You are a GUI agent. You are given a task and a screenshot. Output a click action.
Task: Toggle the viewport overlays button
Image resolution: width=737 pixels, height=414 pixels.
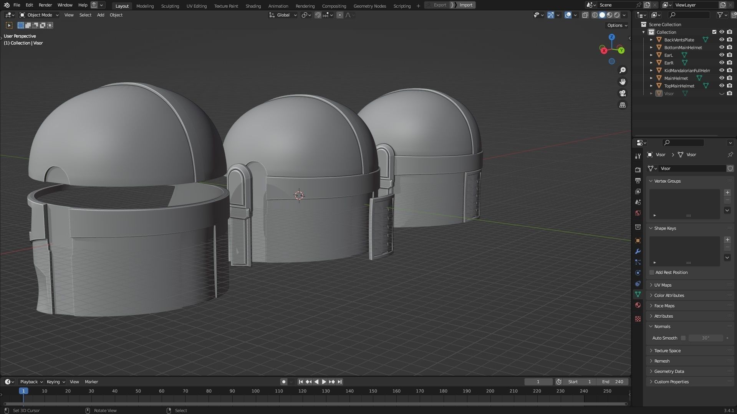coord(568,15)
